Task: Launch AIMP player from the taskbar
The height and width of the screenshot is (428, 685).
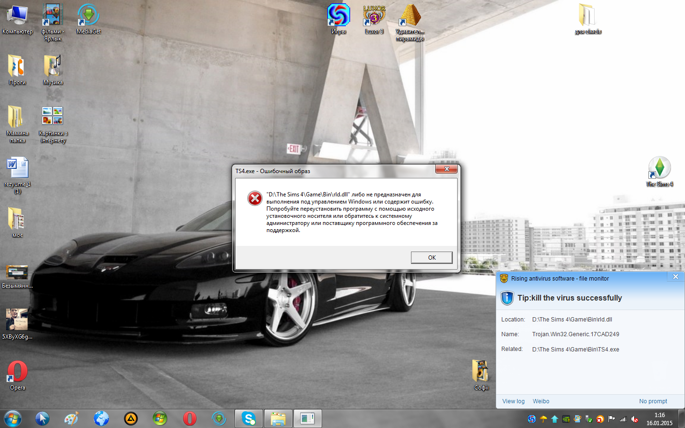Action: (x=131, y=418)
